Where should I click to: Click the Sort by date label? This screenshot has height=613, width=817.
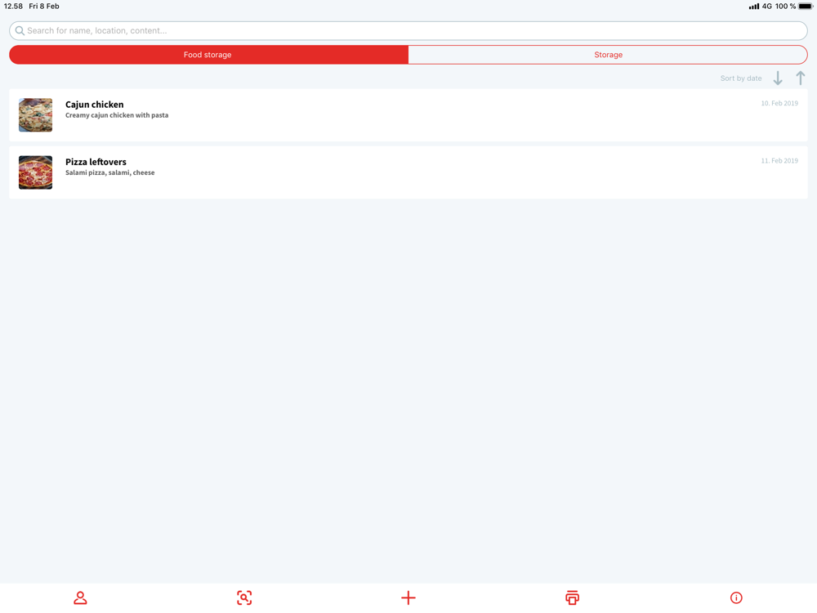point(741,78)
